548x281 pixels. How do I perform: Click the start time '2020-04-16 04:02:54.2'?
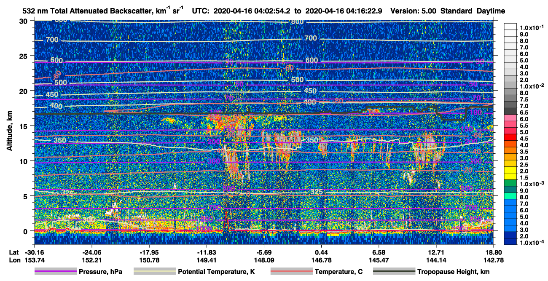251,11
